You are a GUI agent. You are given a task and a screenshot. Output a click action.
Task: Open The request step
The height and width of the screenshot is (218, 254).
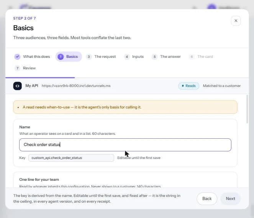point(101,57)
